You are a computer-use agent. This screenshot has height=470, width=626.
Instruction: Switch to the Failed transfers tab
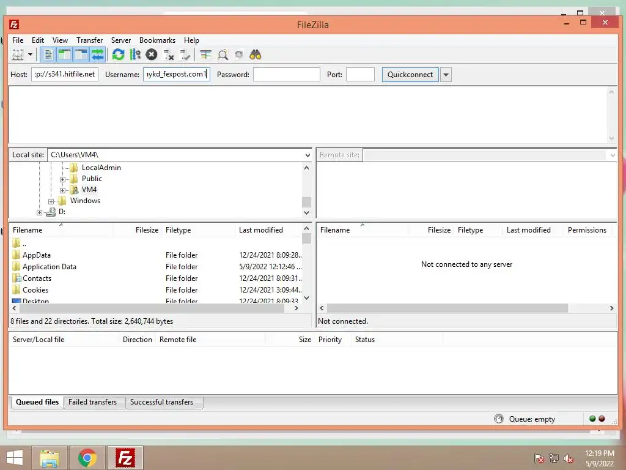(x=93, y=402)
